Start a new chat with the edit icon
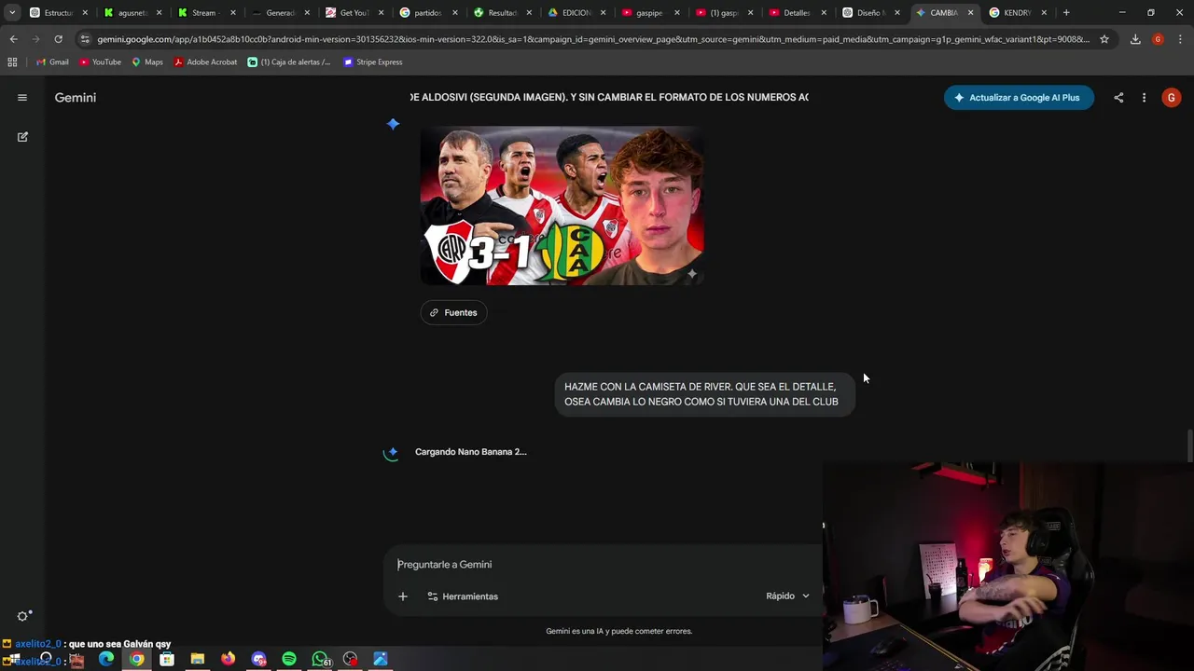This screenshot has width=1194, height=671. pyautogui.click(x=22, y=136)
